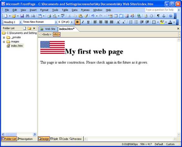The width and height of the screenshot is (182, 147).
Task: Click the Undo arrow icon
Action: pos(93,16)
